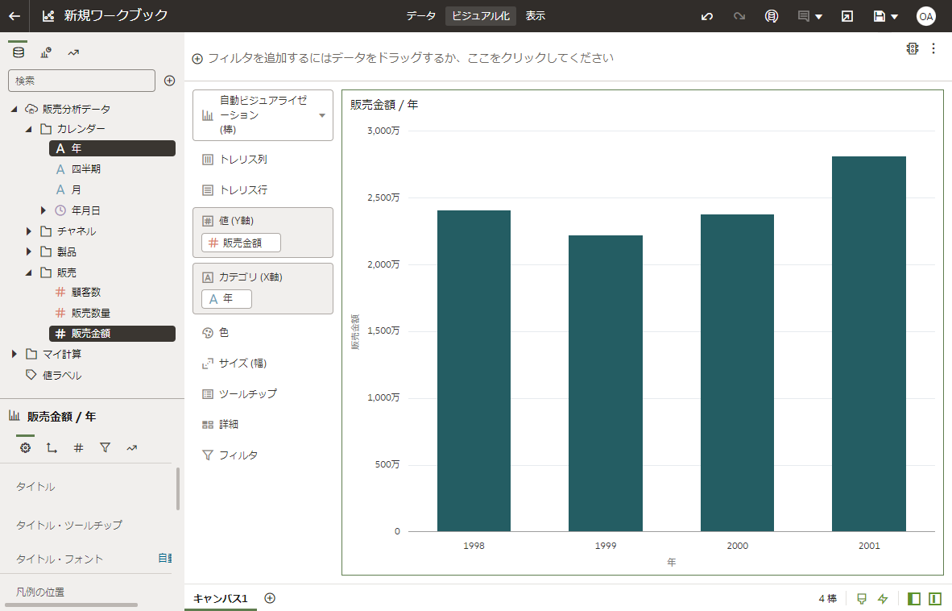Click the サイズ (幅) grammar section
952x611 pixels.
pyautogui.click(x=263, y=364)
